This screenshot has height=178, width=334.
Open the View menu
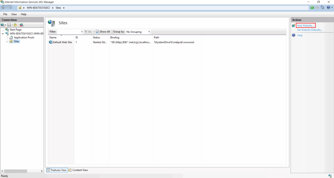14,14
